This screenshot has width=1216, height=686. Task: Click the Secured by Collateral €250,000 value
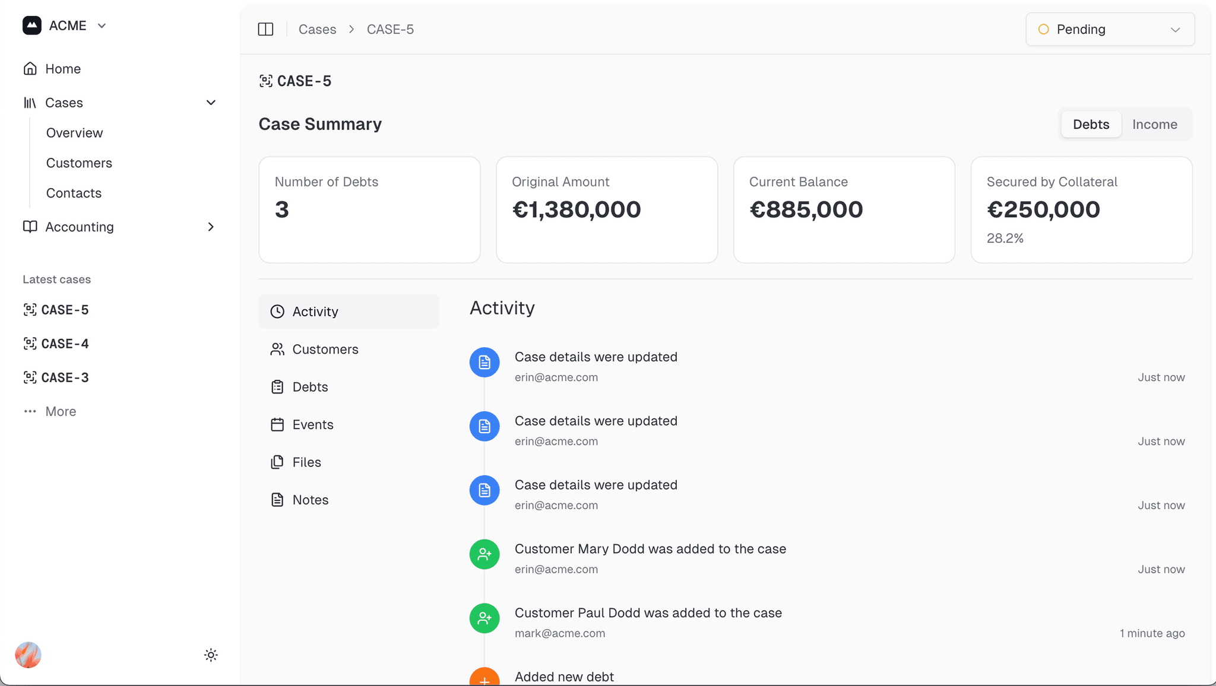coord(1043,209)
